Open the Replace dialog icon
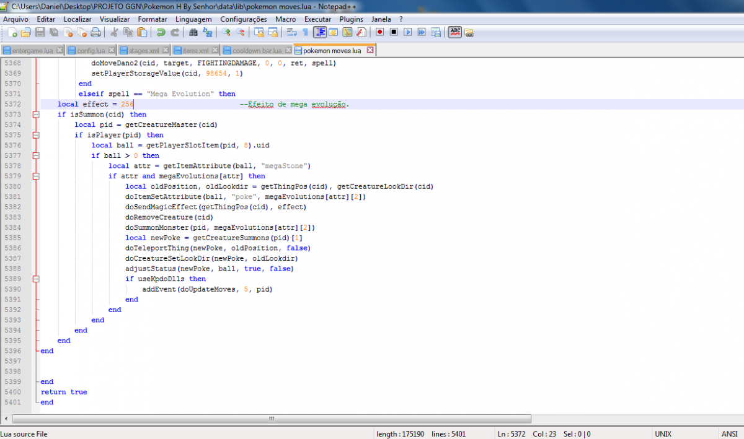Viewport: 744px width, 439px height. click(207, 32)
